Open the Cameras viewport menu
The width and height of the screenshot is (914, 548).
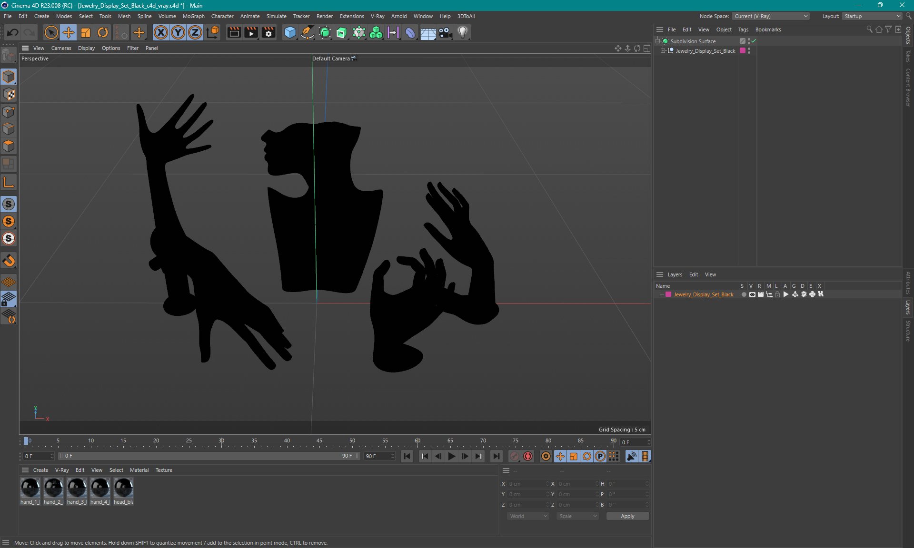click(x=61, y=48)
